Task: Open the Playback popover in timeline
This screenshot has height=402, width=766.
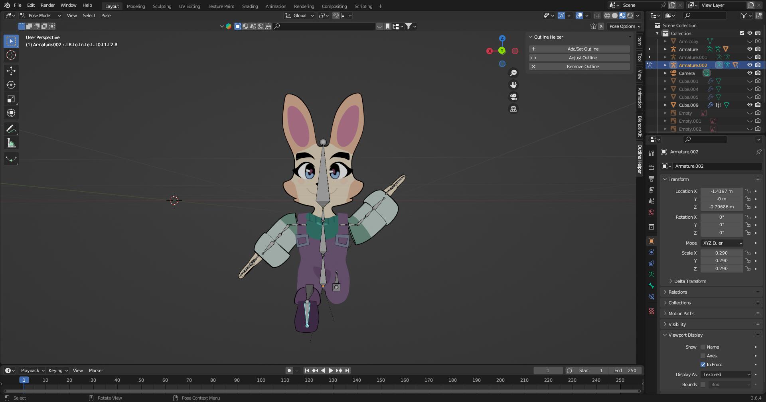Action: pos(32,371)
